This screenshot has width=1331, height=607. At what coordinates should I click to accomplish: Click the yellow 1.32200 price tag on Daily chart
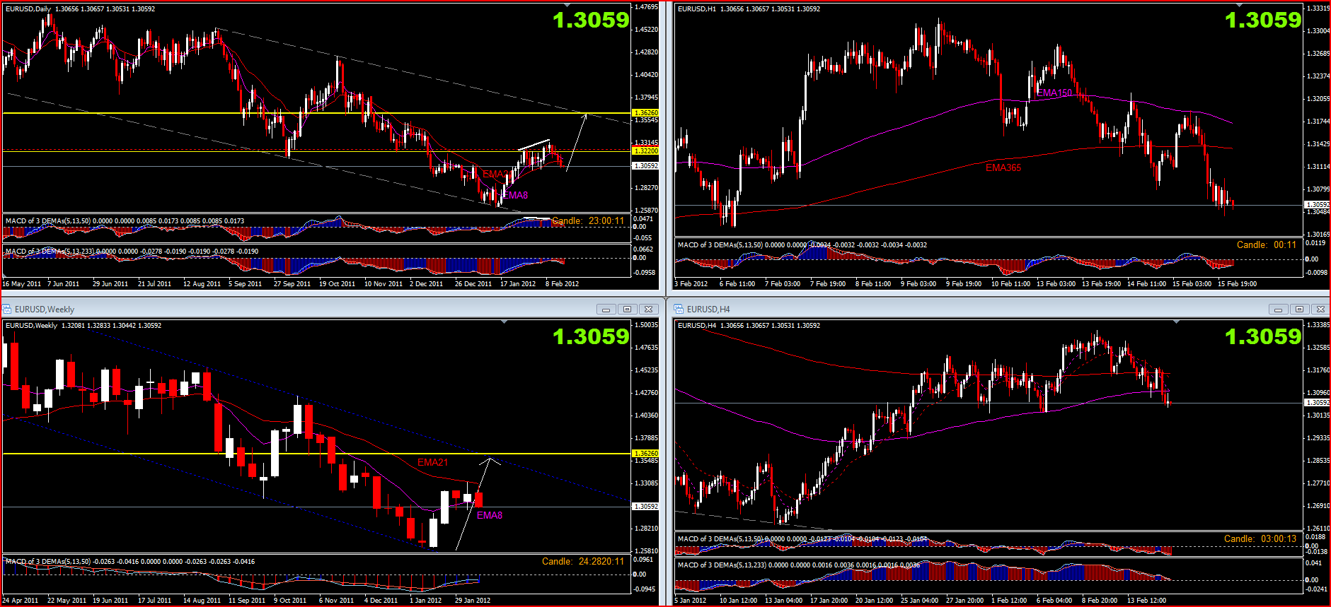[x=645, y=151]
